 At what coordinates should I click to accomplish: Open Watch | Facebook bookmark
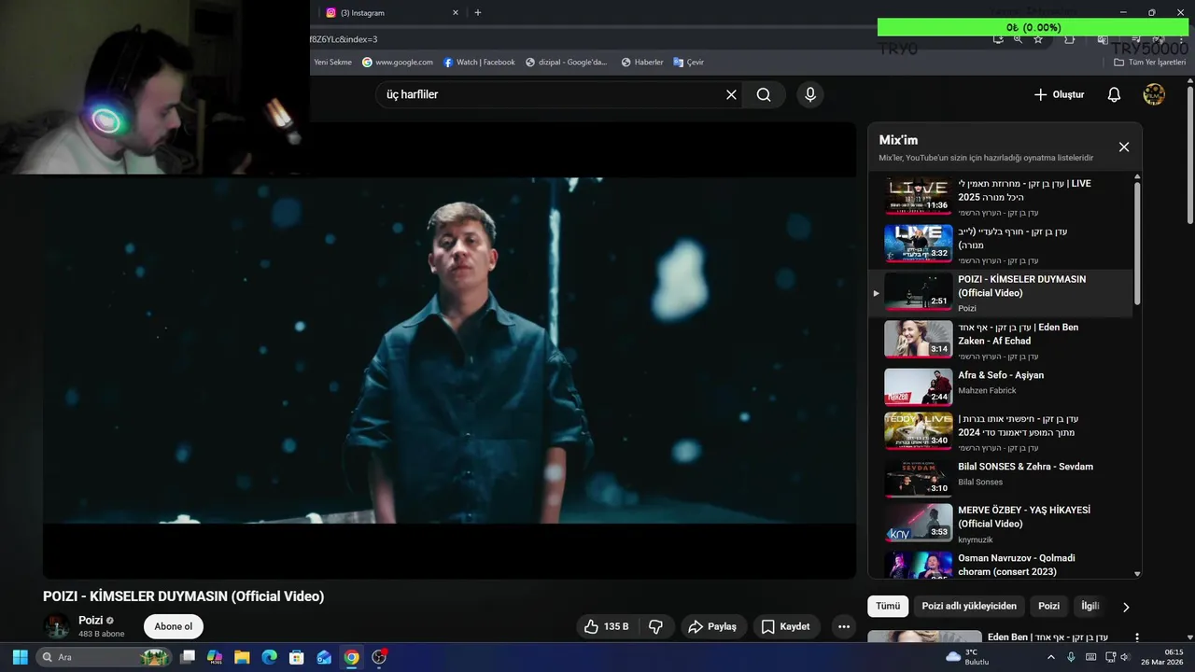point(479,63)
